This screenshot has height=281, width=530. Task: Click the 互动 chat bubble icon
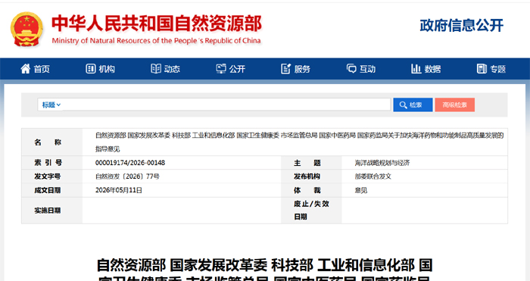point(351,69)
